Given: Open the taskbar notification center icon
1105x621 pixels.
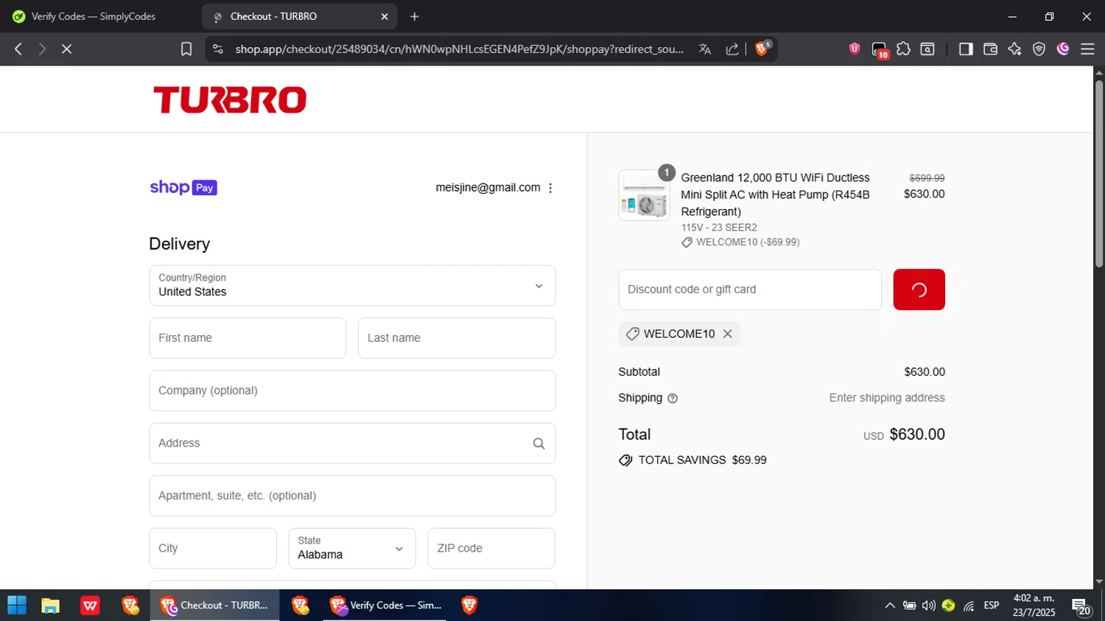Looking at the screenshot, I should (1081, 606).
